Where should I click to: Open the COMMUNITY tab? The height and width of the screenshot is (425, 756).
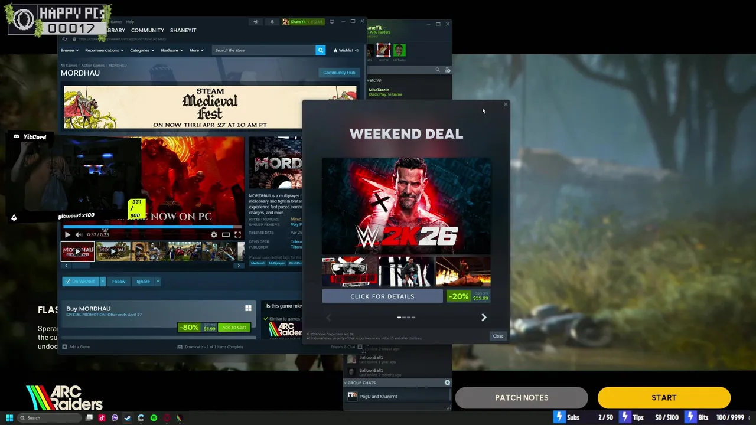[x=148, y=30]
